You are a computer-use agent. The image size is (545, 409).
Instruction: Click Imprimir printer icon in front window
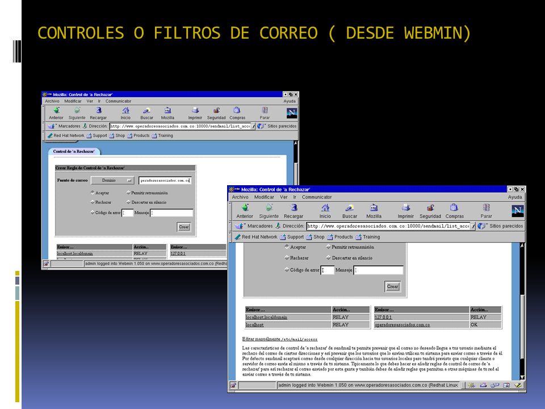[405, 208]
